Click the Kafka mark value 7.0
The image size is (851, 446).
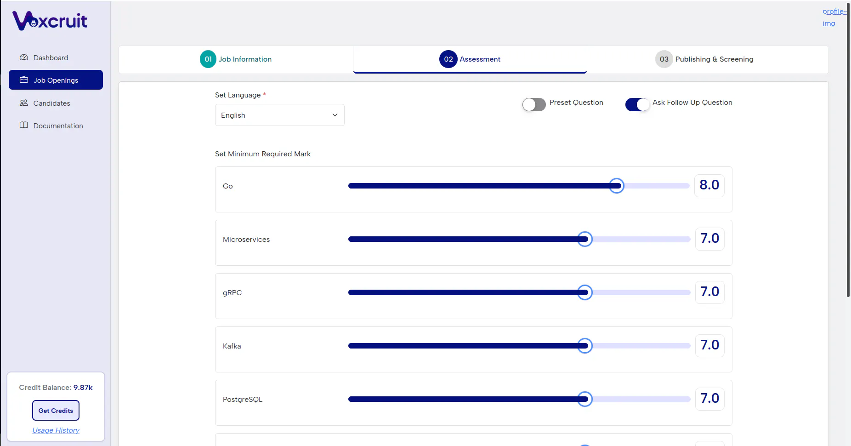pos(709,345)
